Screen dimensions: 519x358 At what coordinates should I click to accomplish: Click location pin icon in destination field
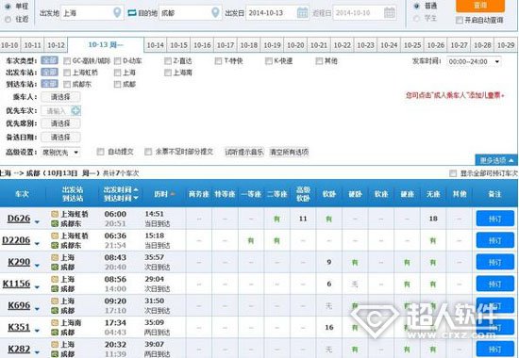[x=215, y=13]
